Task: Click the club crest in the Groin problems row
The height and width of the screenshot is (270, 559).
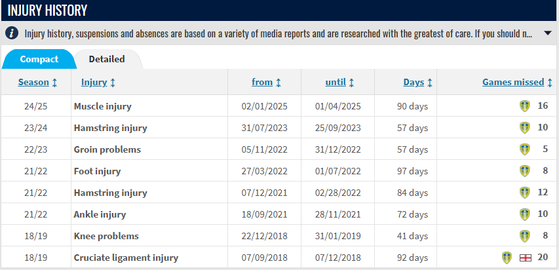Action: click(x=524, y=149)
